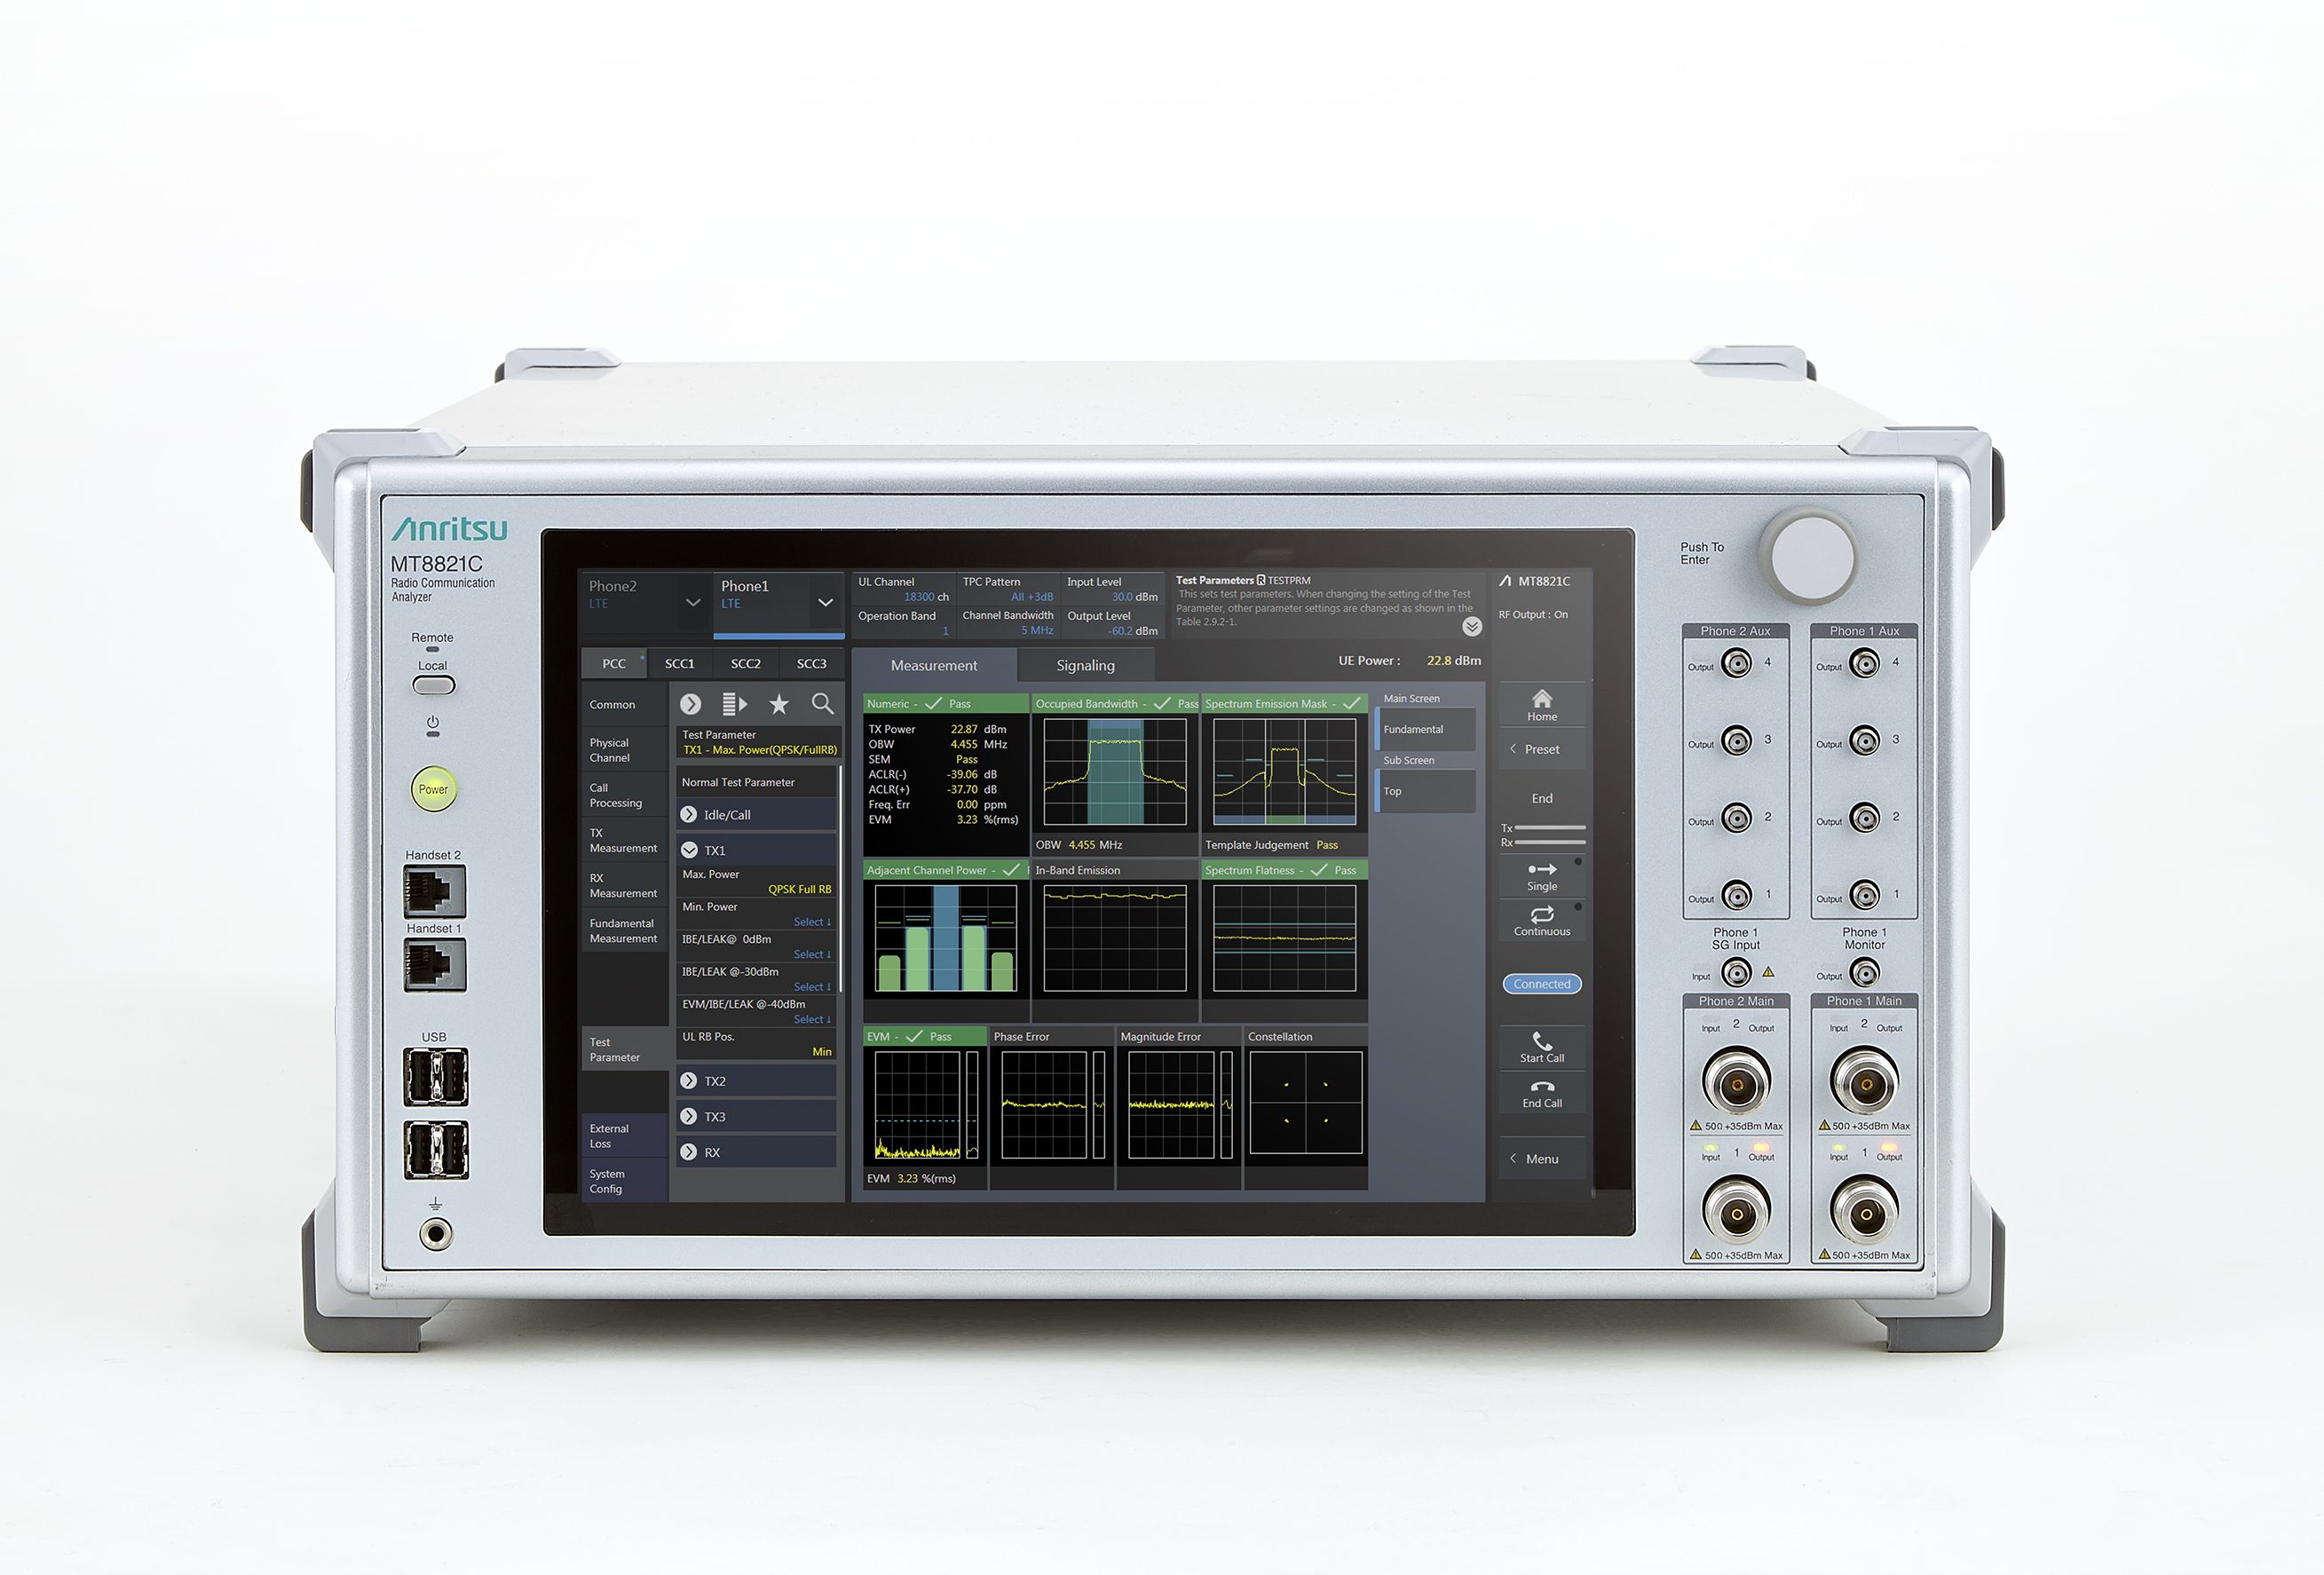This screenshot has height=1575, width=2324.
Task: Open External Loss settings
Action: pyautogui.click(x=624, y=1135)
